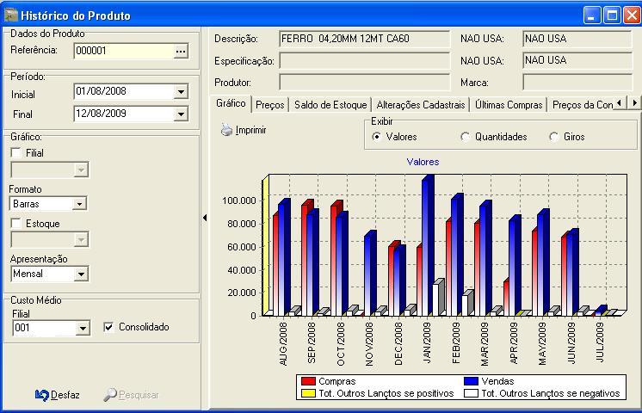The height and width of the screenshot is (413, 642).
Task: Click the JUL/2009 axis label
Action: [600, 342]
